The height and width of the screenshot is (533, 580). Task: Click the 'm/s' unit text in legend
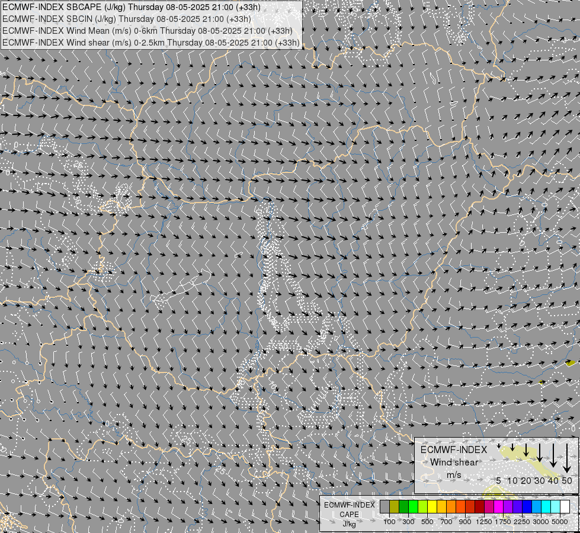coord(454,474)
